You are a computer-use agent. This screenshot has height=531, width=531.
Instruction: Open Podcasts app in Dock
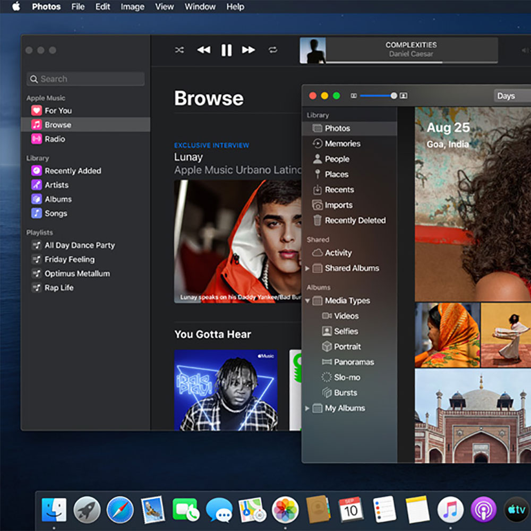[x=483, y=510]
